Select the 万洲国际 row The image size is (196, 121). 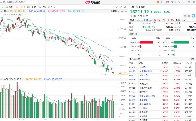(161, 108)
